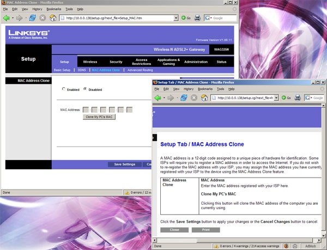Click printer icon in Setup Tab help toolbar
Screen dimensions: 327x250
298,97
